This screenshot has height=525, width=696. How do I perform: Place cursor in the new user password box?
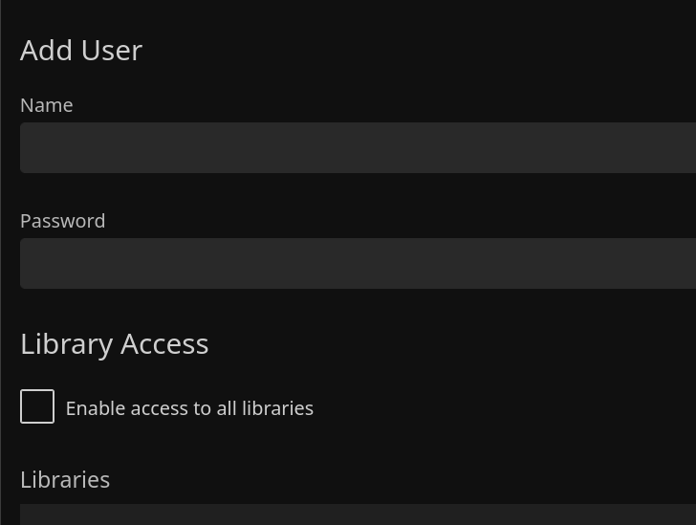[x=358, y=263]
